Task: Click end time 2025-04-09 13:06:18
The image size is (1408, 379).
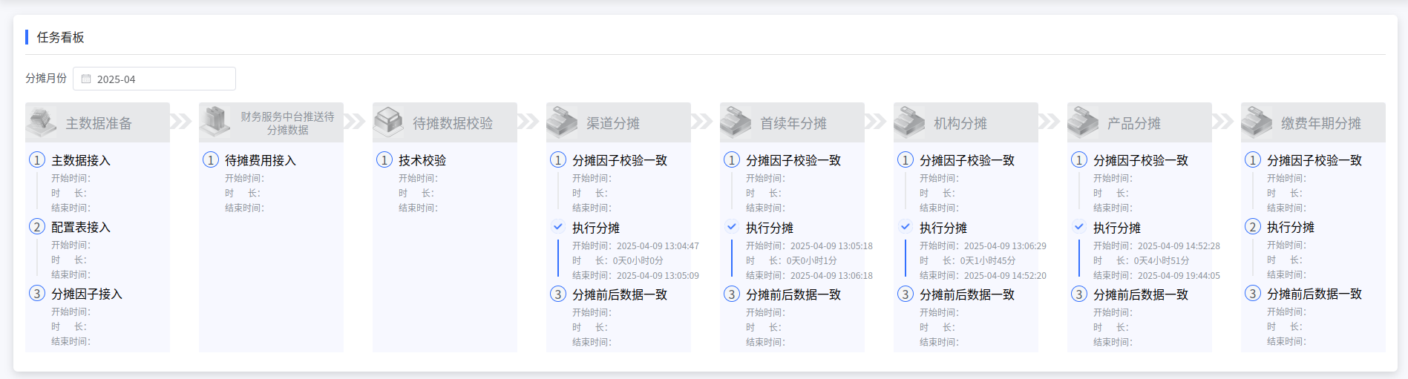Action: [x=831, y=275]
